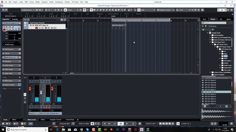Viewport: 236px width, 132px height.
Task: Toggle Mute on BTP-HT1 Kick 13 track
Action: (31, 25)
